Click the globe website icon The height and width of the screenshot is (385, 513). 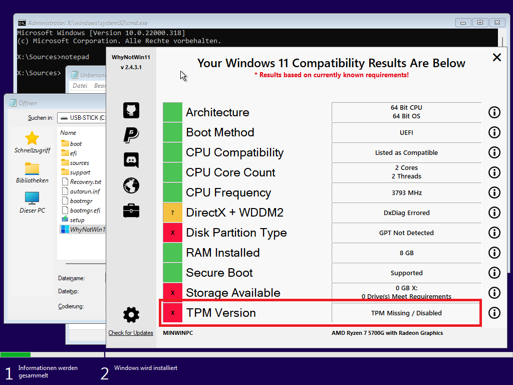pos(131,185)
